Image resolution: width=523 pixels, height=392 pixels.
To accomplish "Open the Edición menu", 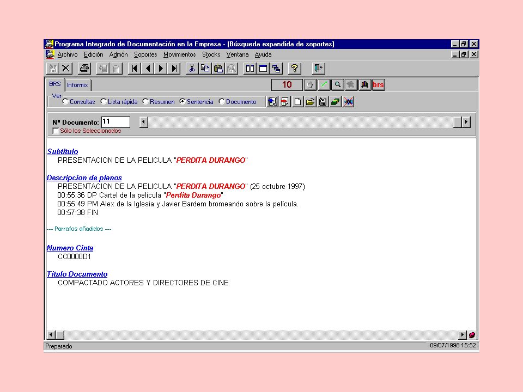I will tap(93, 54).
